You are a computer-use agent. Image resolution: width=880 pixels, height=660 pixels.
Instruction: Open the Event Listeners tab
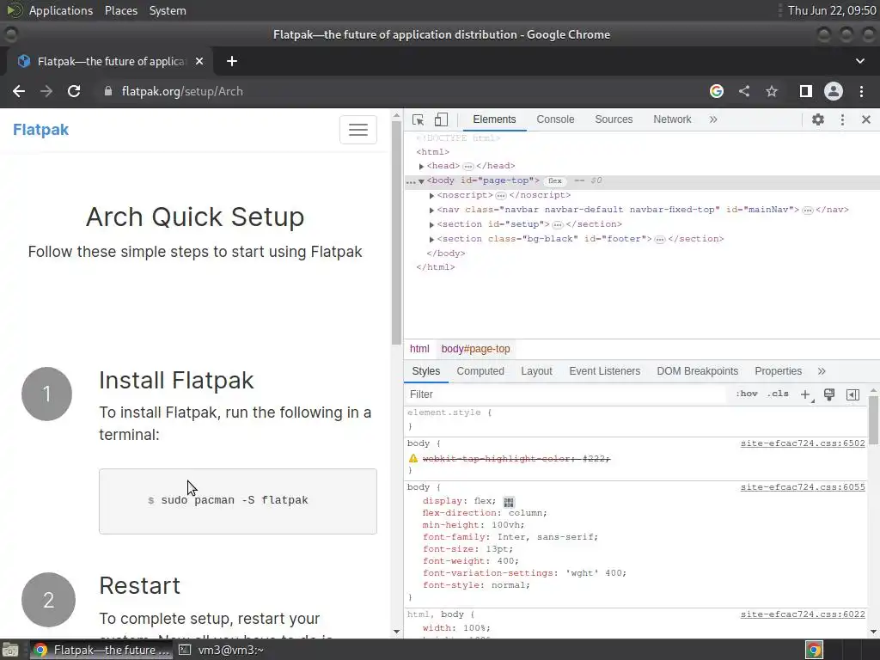click(604, 371)
